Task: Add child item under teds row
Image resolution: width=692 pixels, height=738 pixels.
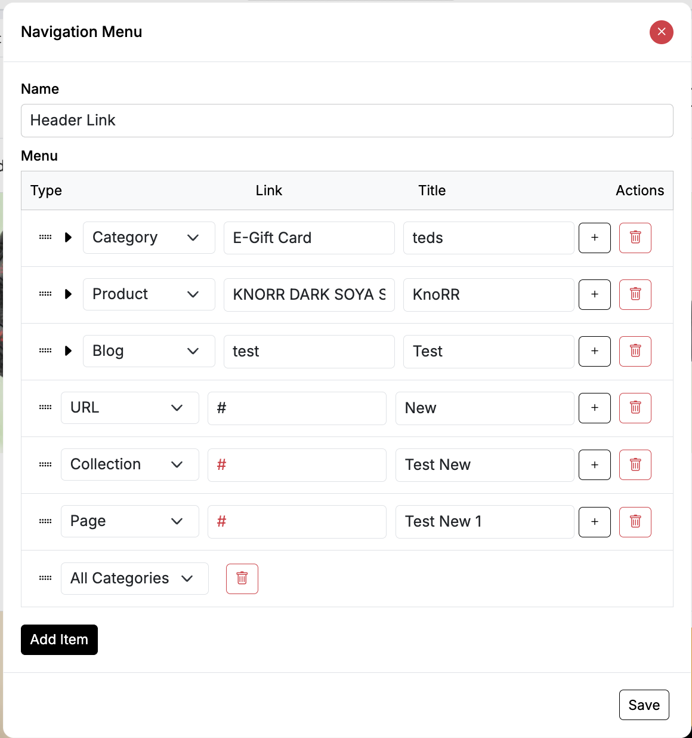Action: click(x=594, y=238)
